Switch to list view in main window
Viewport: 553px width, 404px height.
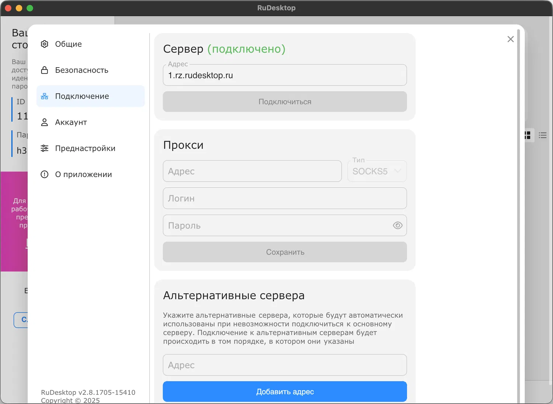[x=543, y=135]
